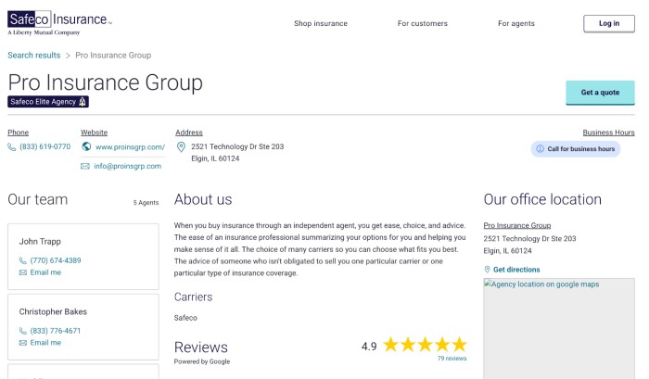Click the envelope icon beside info@proinsgrp.com
This screenshot has width=649, height=379.
85,167
